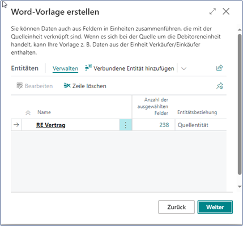Close the Word-Vorlage erstellen dialog
The image size is (243, 226).
click(x=226, y=11)
